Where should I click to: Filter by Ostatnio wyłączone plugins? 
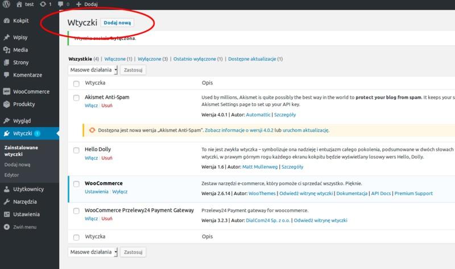[x=195, y=59]
